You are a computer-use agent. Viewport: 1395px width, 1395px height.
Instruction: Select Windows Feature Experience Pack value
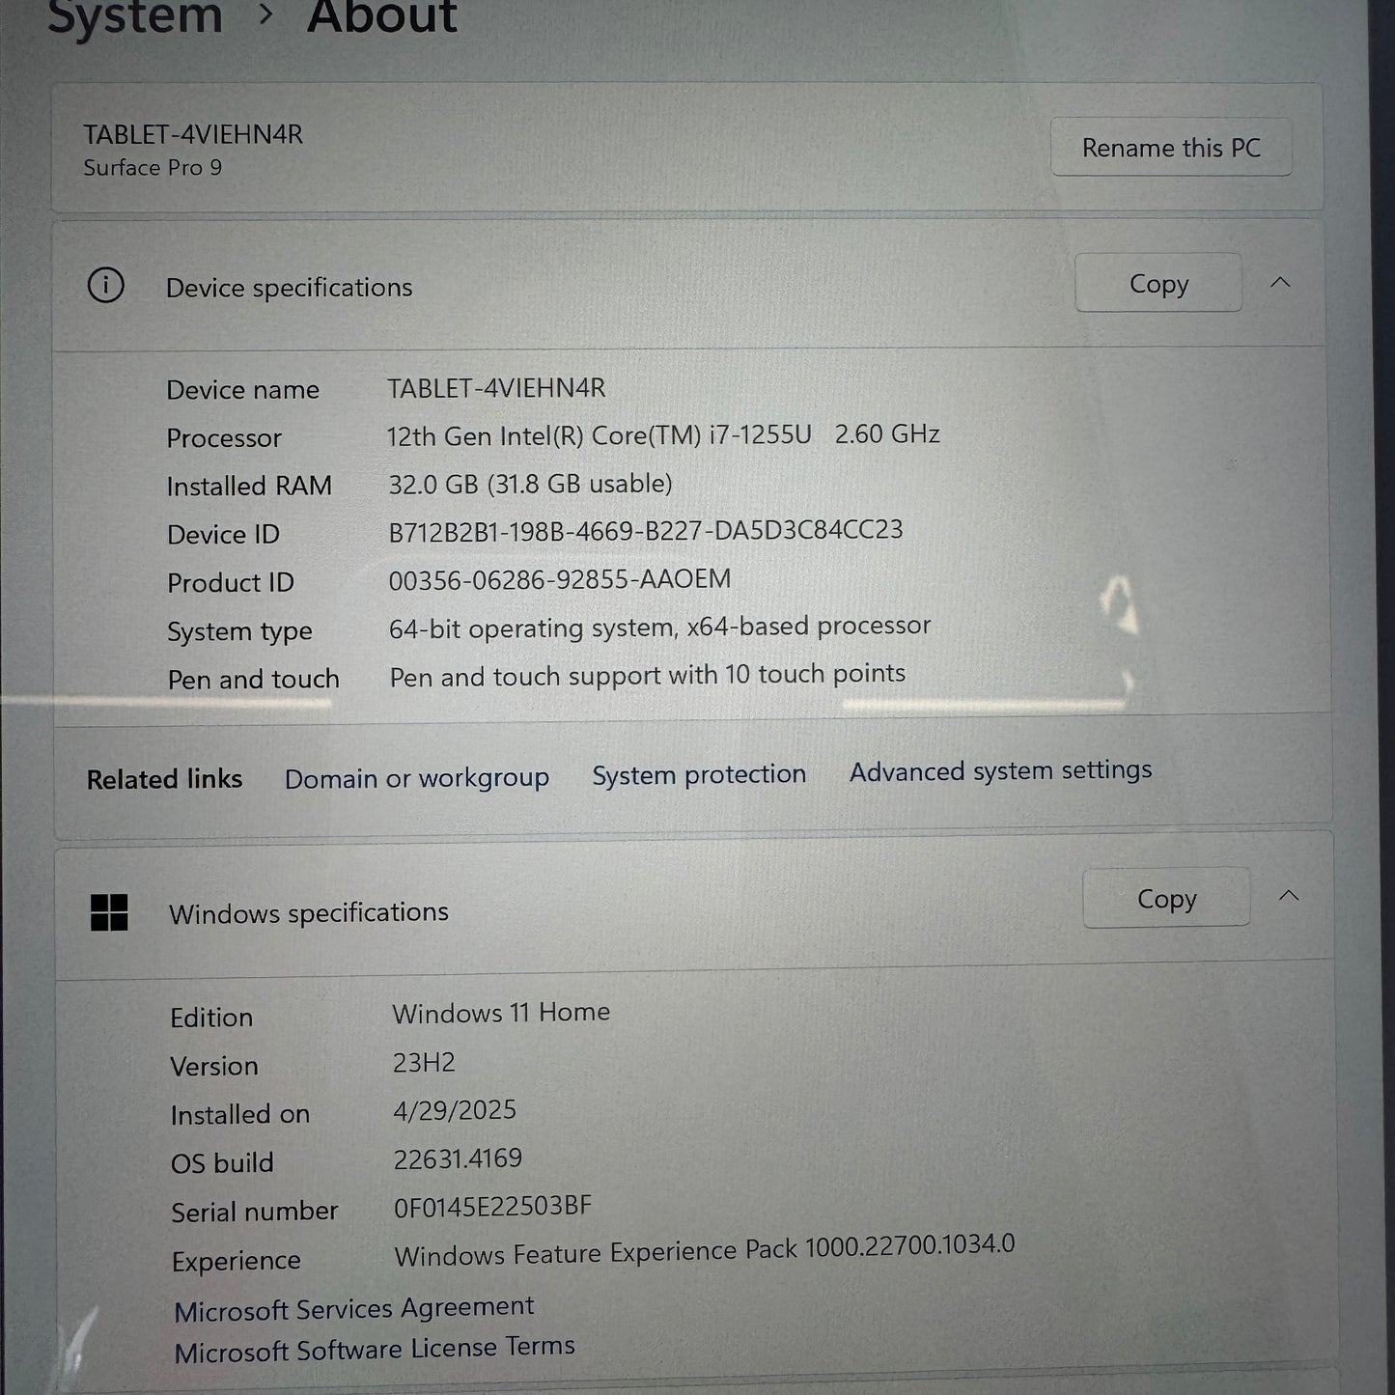tap(705, 1250)
